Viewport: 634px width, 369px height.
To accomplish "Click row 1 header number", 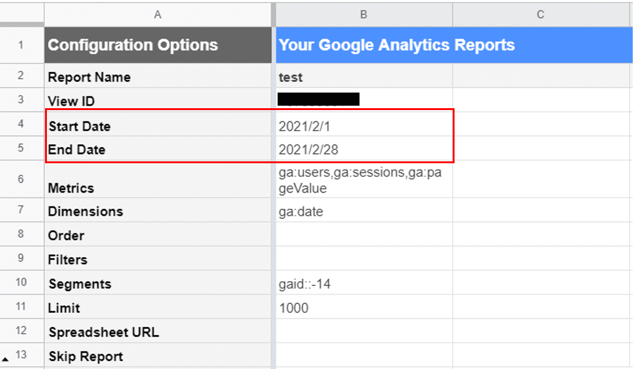I will 22,45.
